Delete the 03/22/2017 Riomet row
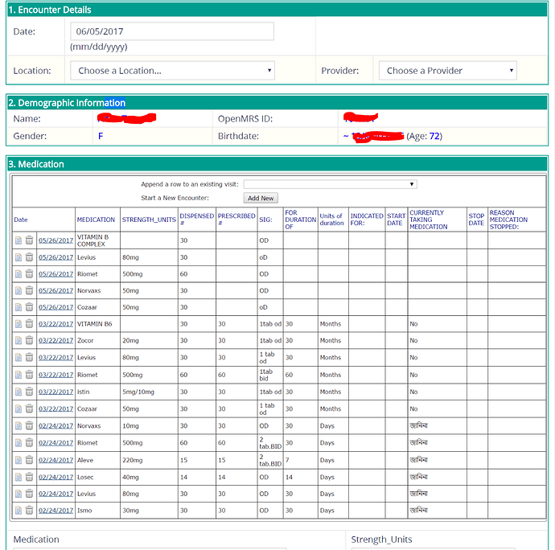 [30, 375]
